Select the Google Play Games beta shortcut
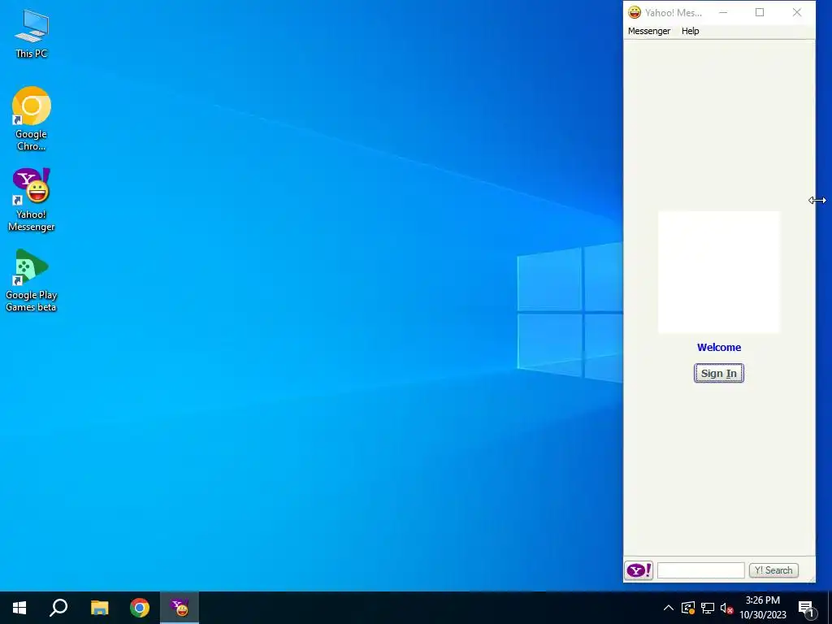The width and height of the screenshot is (832, 624). click(x=32, y=280)
